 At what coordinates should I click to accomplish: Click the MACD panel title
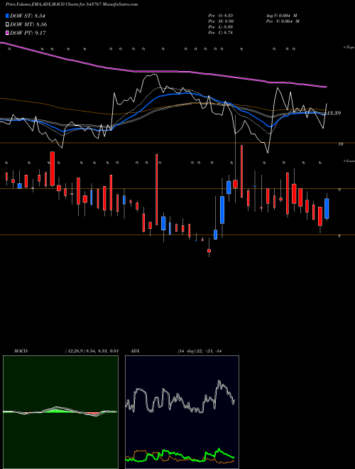[21, 351]
